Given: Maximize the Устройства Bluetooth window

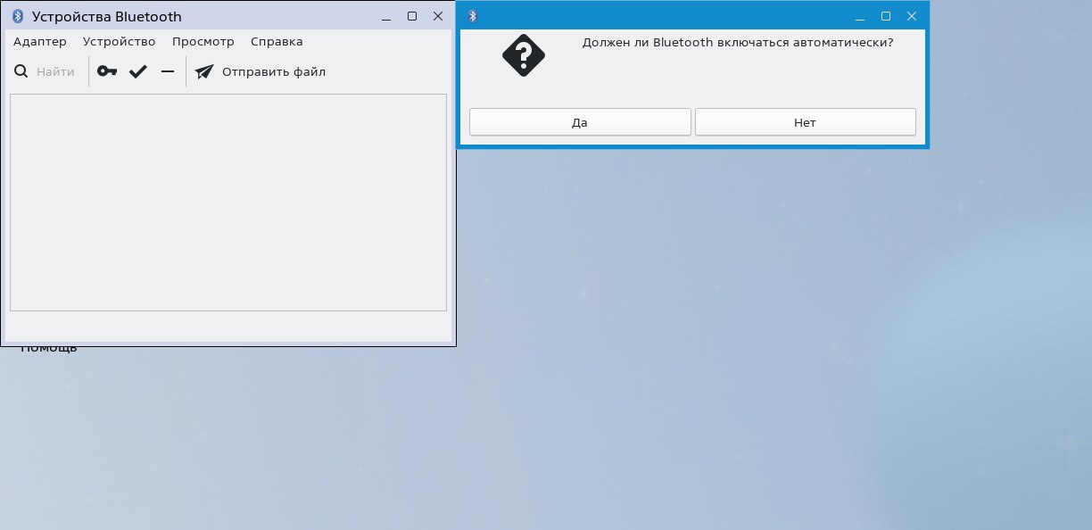Looking at the screenshot, I should tap(412, 16).
